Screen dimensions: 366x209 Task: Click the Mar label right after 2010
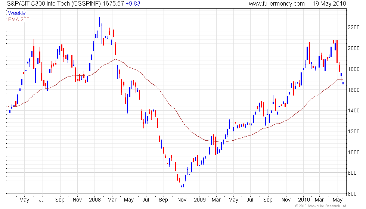pos(319,200)
